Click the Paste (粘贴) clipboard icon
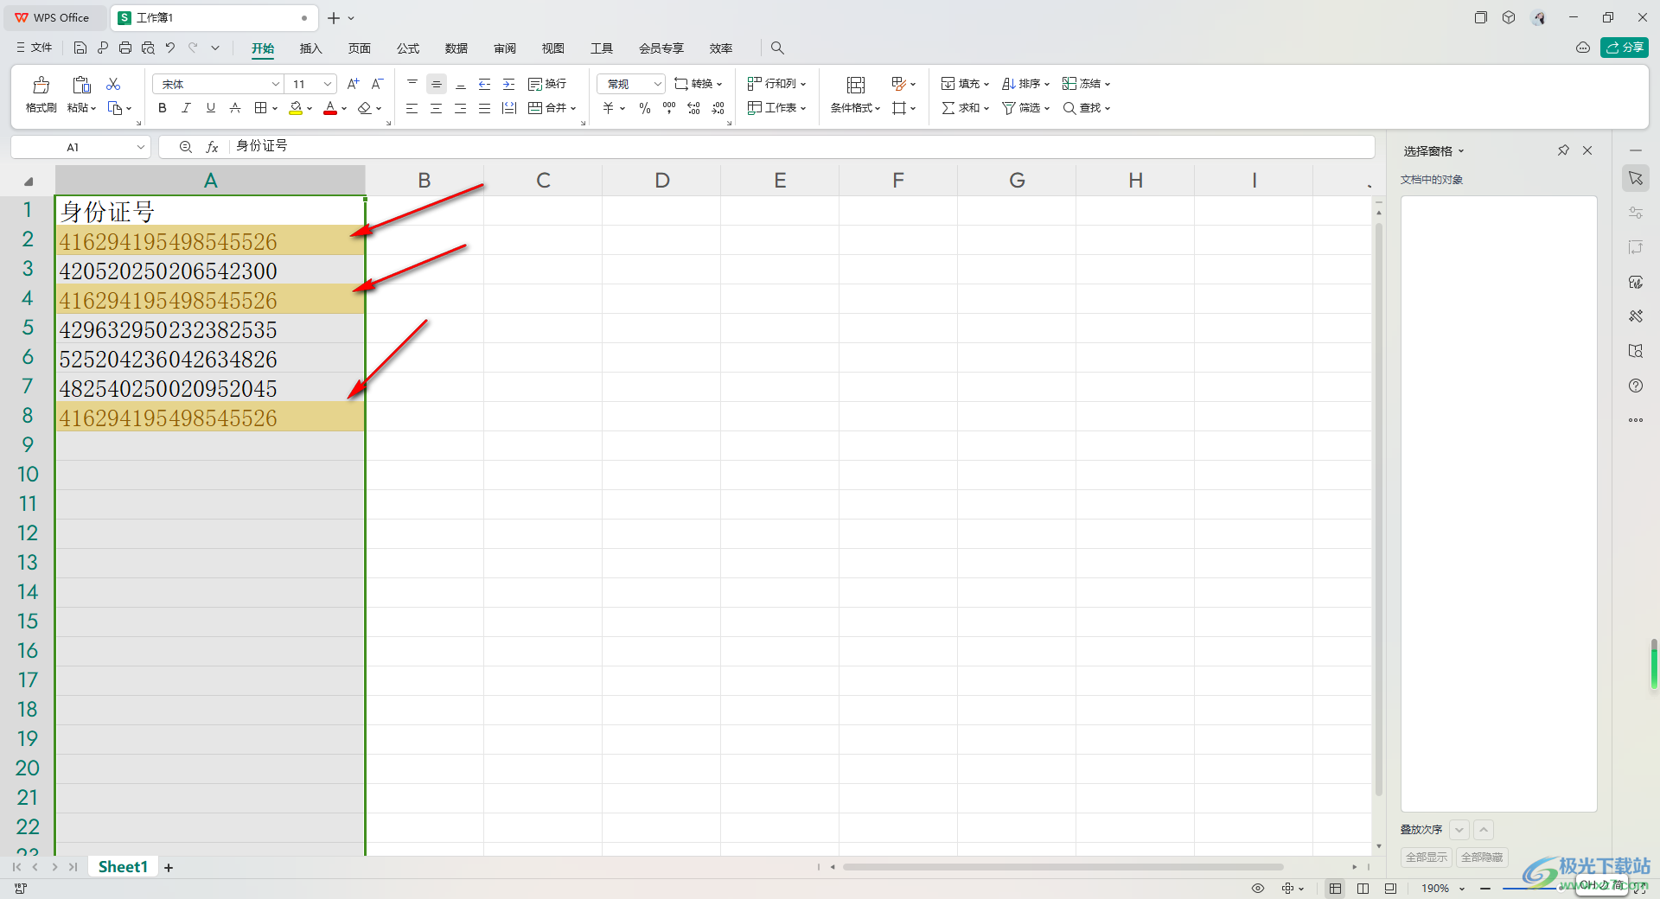 pyautogui.click(x=81, y=85)
